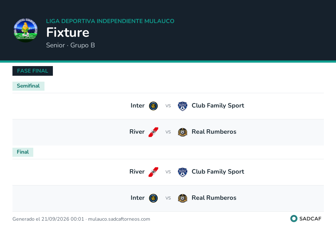Click the SADCAF logo ring icon

click(x=294, y=218)
